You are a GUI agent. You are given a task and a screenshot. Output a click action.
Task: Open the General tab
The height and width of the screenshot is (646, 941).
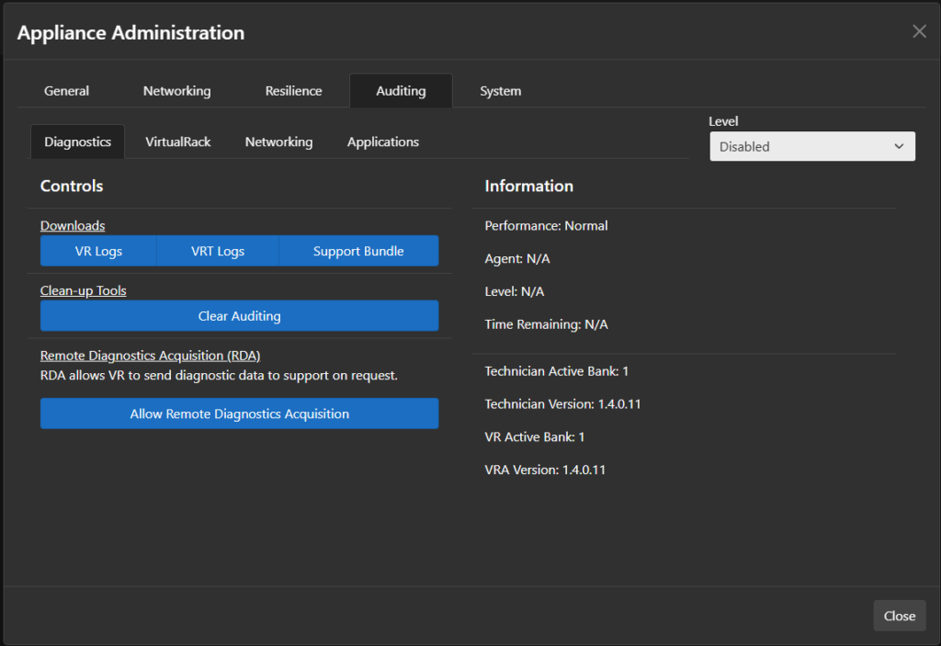(x=66, y=91)
